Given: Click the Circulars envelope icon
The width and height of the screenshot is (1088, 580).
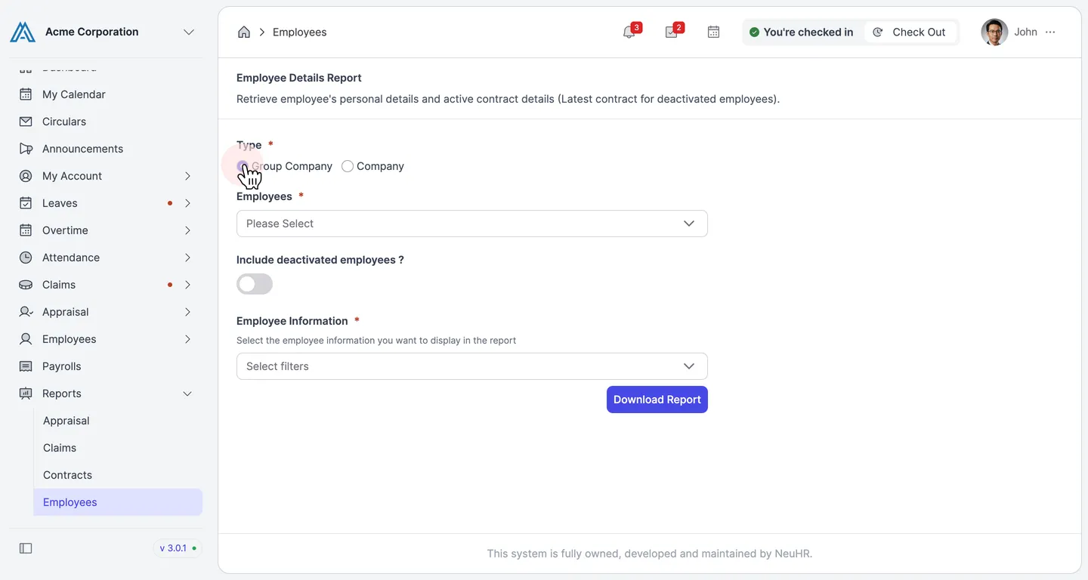Looking at the screenshot, I should [x=26, y=122].
